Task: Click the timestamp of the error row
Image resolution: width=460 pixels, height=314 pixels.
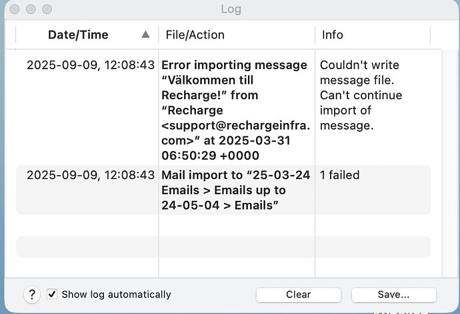Action: [x=91, y=65]
